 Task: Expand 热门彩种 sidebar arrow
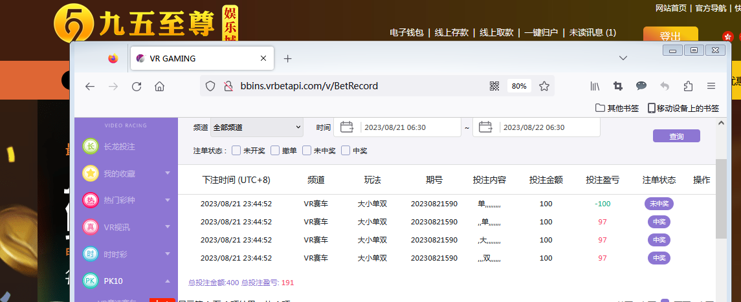pyautogui.click(x=168, y=200)
